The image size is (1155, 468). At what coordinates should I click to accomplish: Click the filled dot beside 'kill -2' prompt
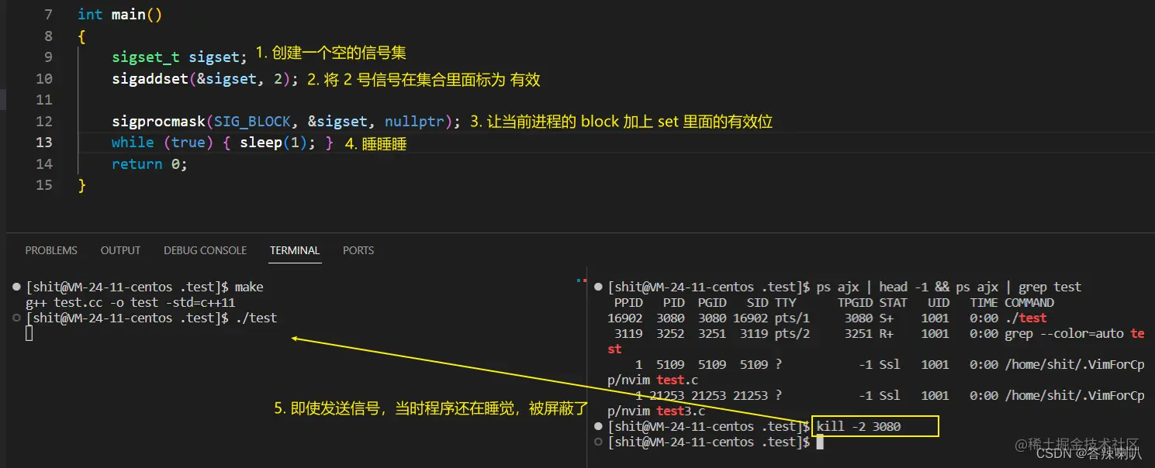pos(598,426)
